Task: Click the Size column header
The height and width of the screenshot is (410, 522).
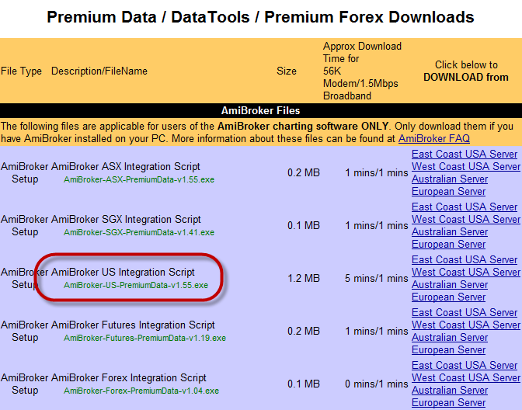Action: (287, 71)
